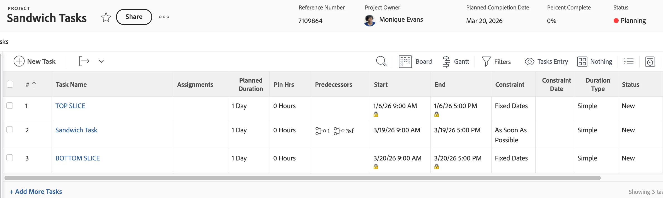Click the horizontal scrollbar under the task list
This screenshot has width=663, height=198.
tap(303, 178)
